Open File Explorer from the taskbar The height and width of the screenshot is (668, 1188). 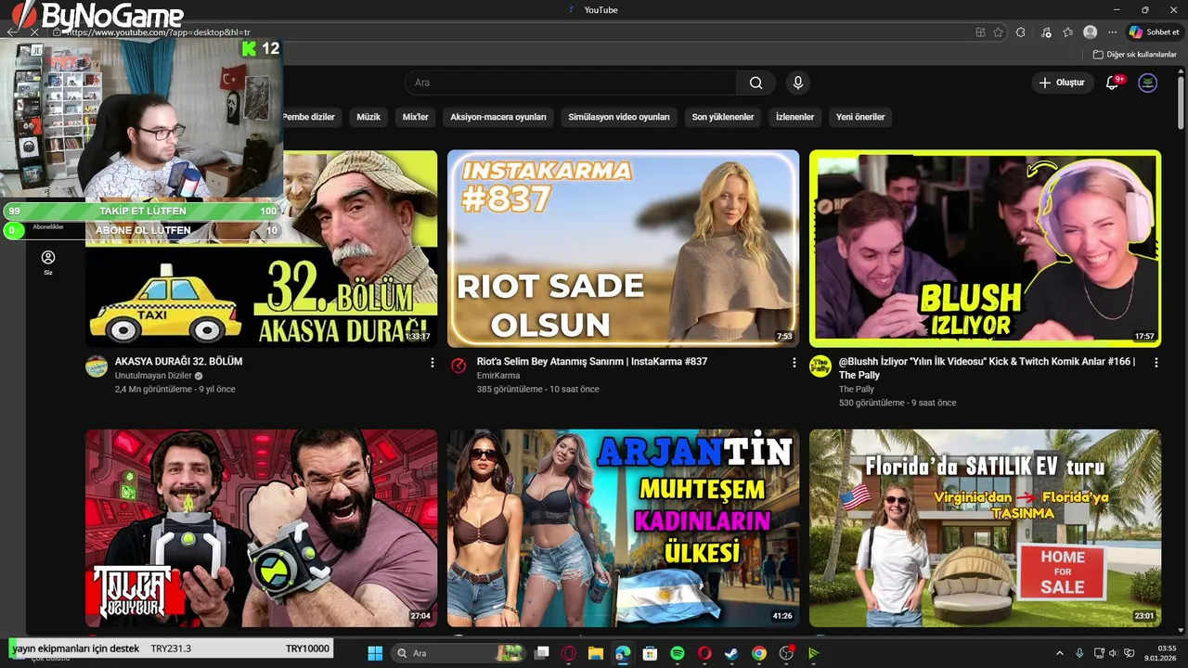[596, 653]
